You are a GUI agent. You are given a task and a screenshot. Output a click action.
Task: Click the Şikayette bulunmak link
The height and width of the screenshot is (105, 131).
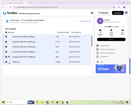[x=85, y=21]
